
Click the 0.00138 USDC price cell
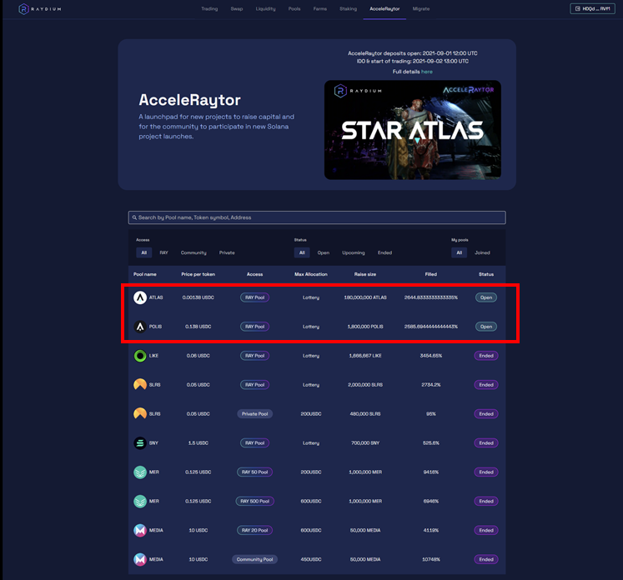(x=198, y=297)
